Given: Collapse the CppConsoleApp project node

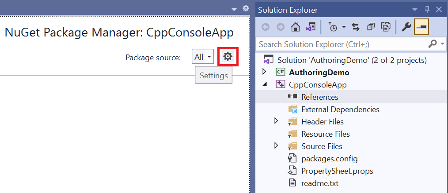Looking at the screenshot, I should coord(265,85).
